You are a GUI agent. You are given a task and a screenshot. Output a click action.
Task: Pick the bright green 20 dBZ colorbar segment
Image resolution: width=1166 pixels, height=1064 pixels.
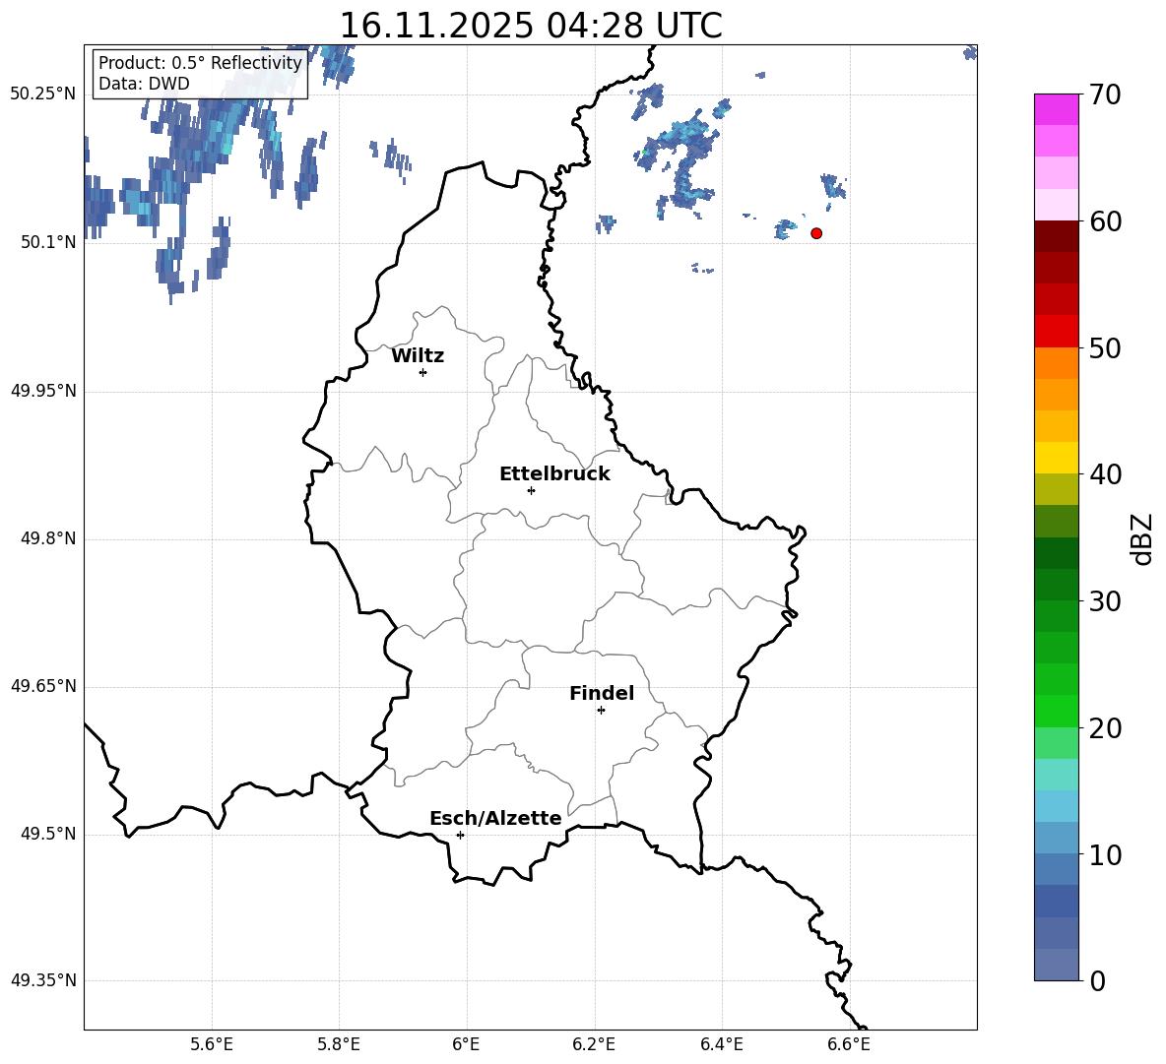click(1057, 712)
